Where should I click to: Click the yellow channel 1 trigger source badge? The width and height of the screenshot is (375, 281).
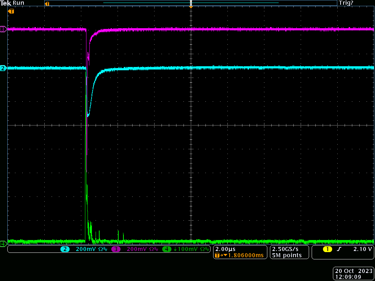pyautogui.click(x=327, y=249)
